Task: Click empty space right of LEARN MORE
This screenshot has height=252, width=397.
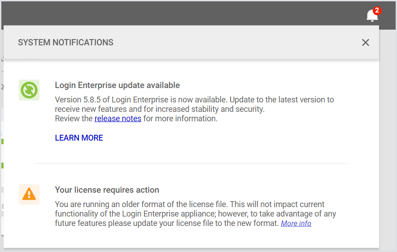Action: point(224,138)
